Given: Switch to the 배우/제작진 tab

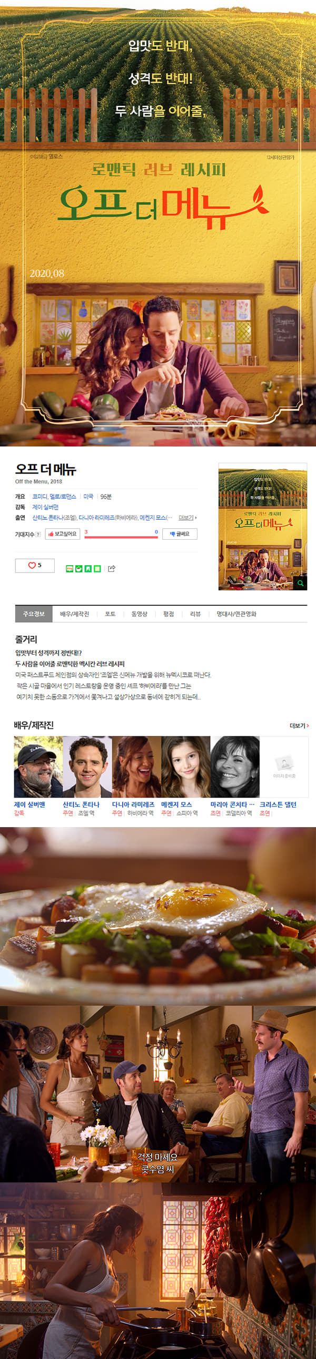Looking at the screenshot, I should coord(74,614).
